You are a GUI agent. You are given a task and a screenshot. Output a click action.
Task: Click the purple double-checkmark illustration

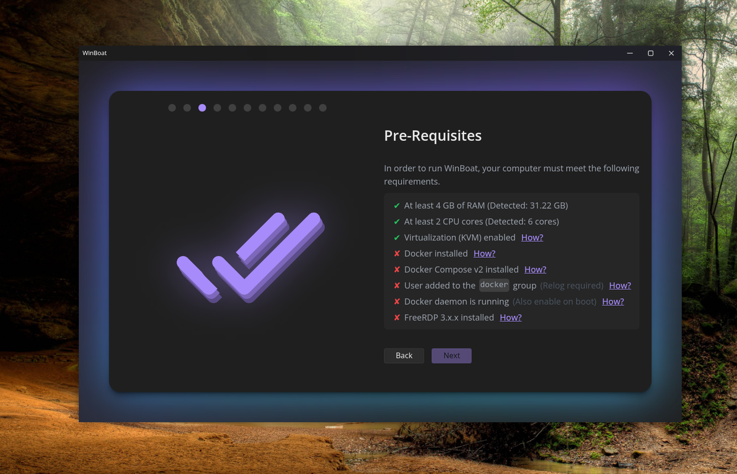pos(250,257)
